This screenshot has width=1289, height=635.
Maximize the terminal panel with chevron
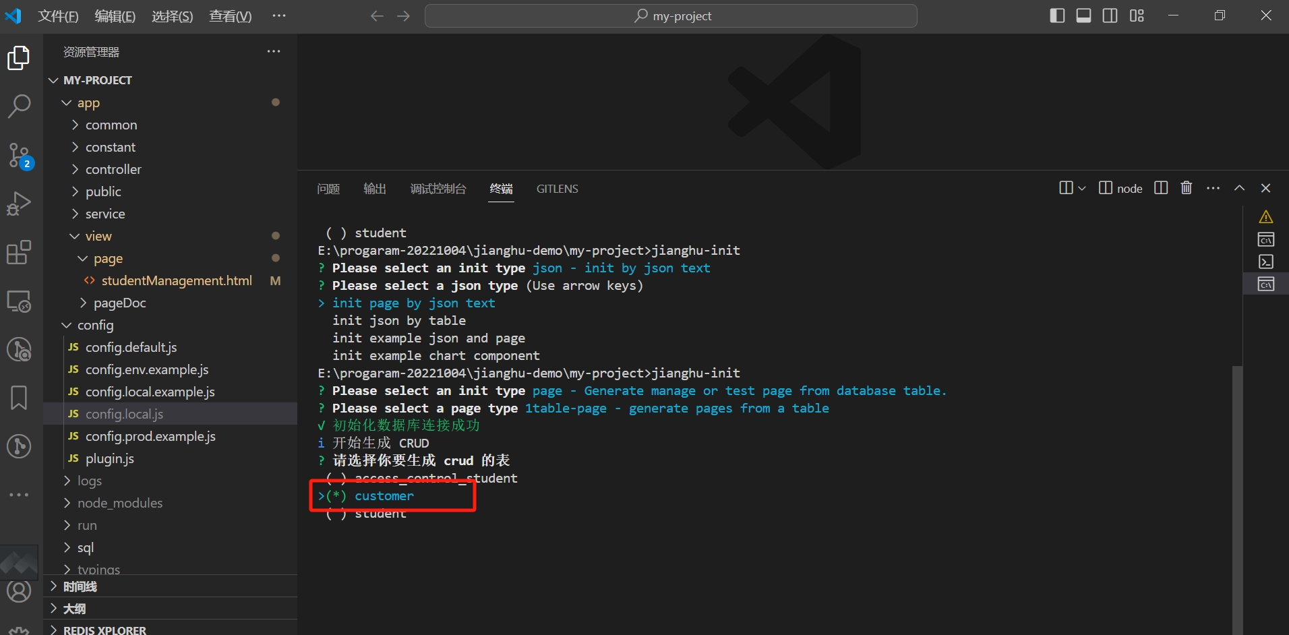(1239, 188)
